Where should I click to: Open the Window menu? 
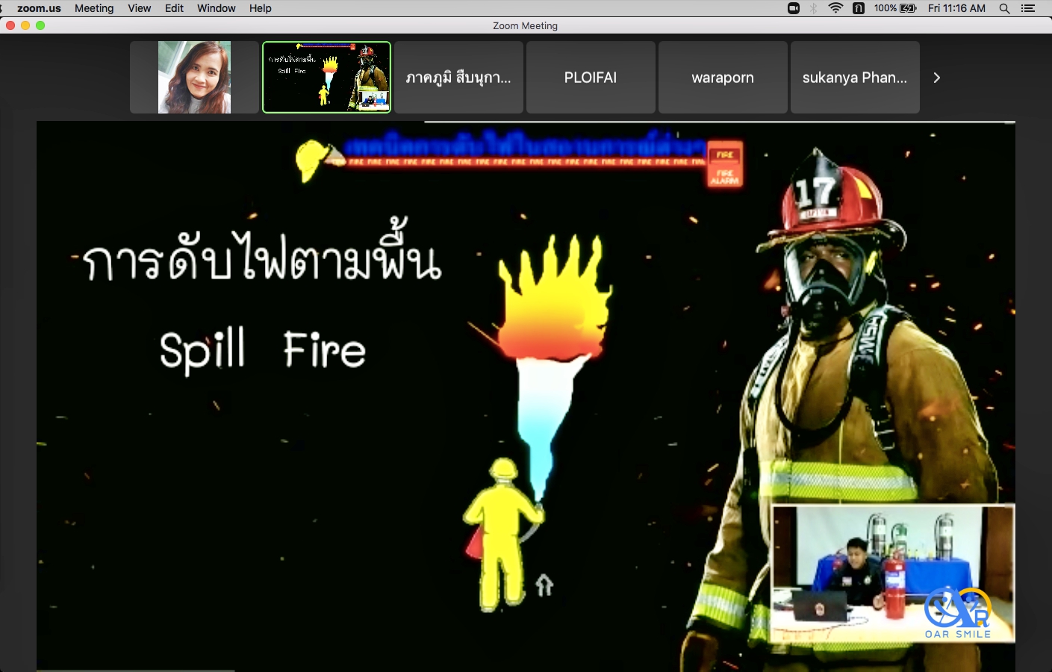(216, 8)
